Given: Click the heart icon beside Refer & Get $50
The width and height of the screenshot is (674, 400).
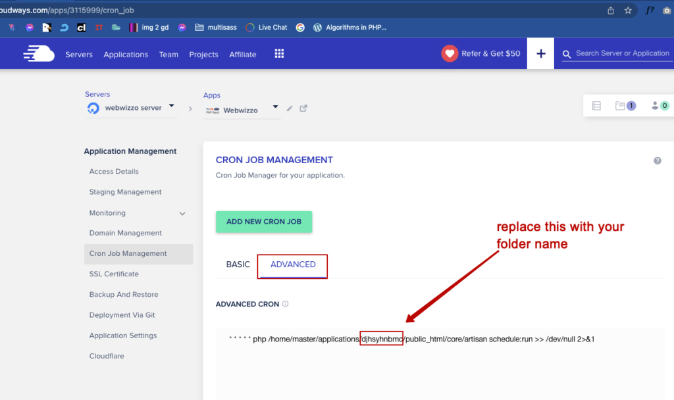Looking at the screenshot, I should pyautogui.click(x=450, y=54).
